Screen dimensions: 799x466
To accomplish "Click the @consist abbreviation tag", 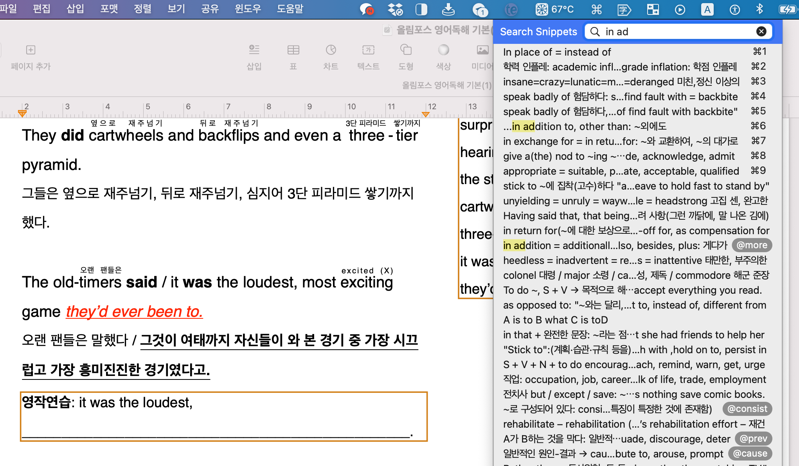I will (x=747, y=409).
